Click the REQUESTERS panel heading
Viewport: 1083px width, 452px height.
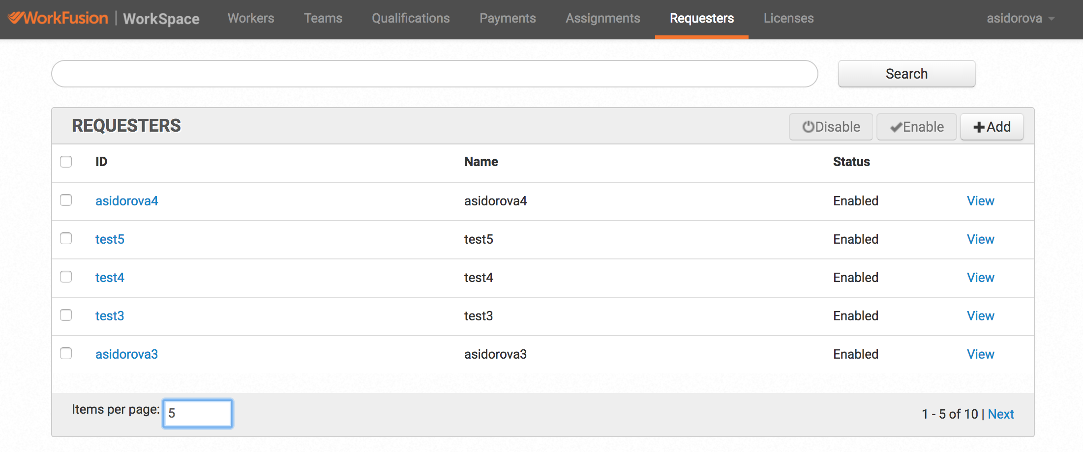126,126
